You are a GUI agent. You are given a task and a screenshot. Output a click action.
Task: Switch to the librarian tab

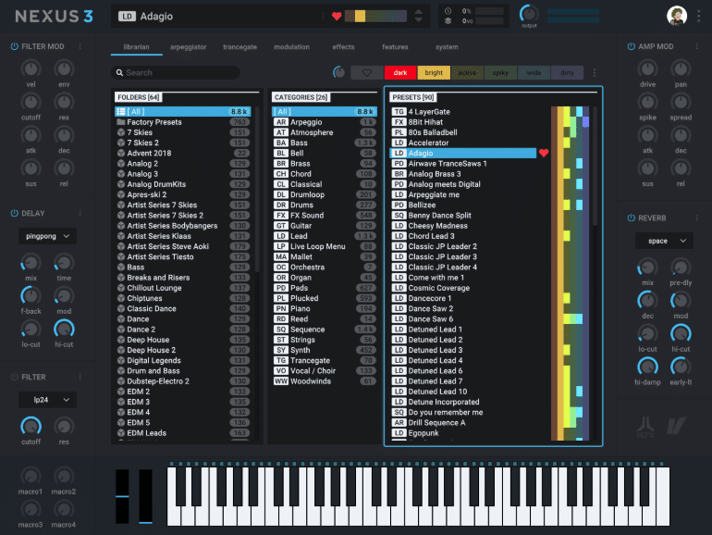pos(136,47)
